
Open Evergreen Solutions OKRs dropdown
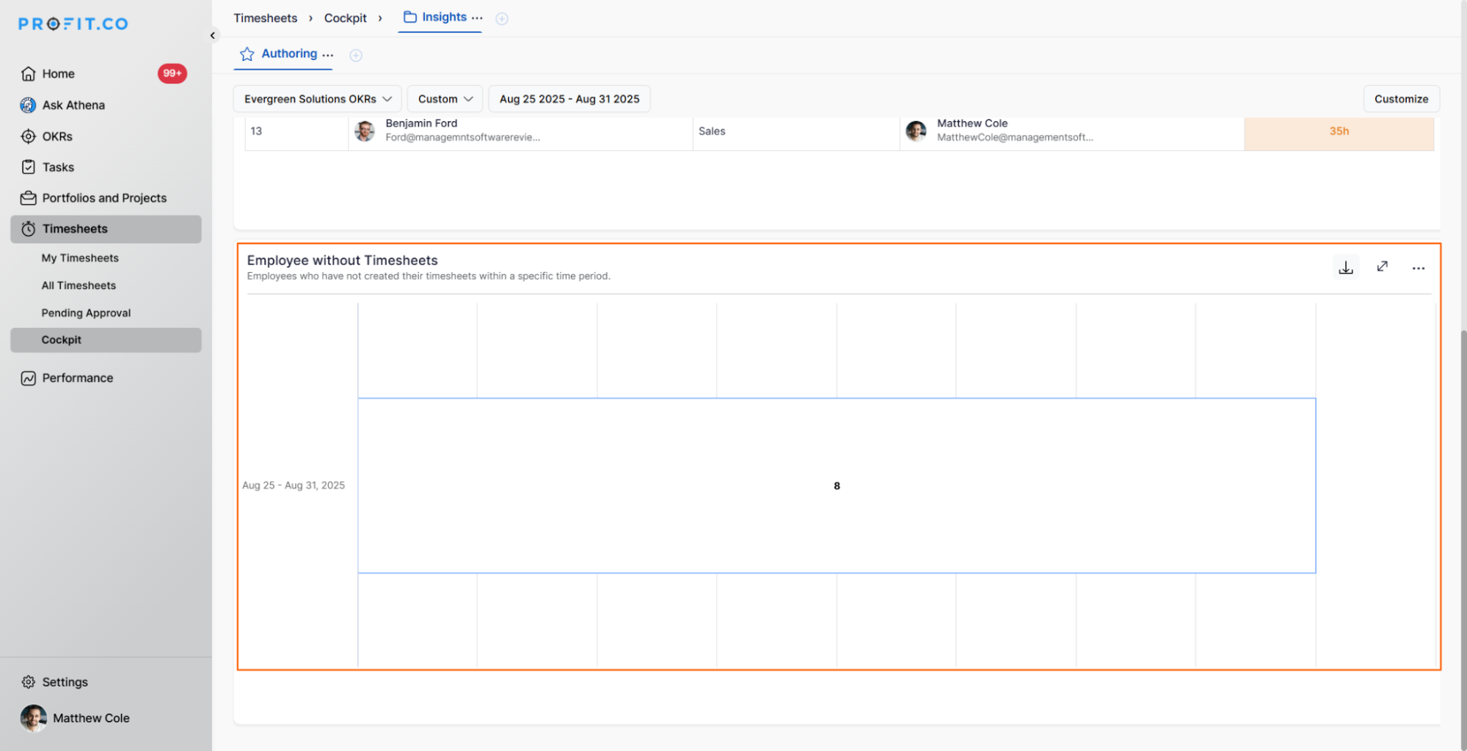(317, 99)
